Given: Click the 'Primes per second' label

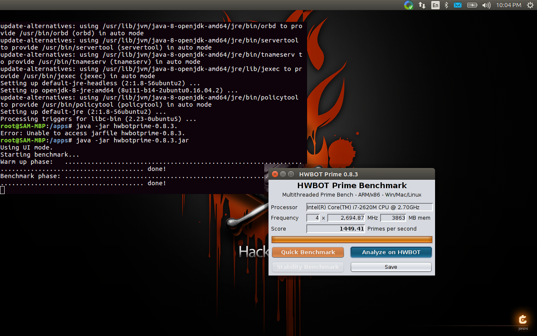Looking at the screenshot, I should [x=392, y=229].
